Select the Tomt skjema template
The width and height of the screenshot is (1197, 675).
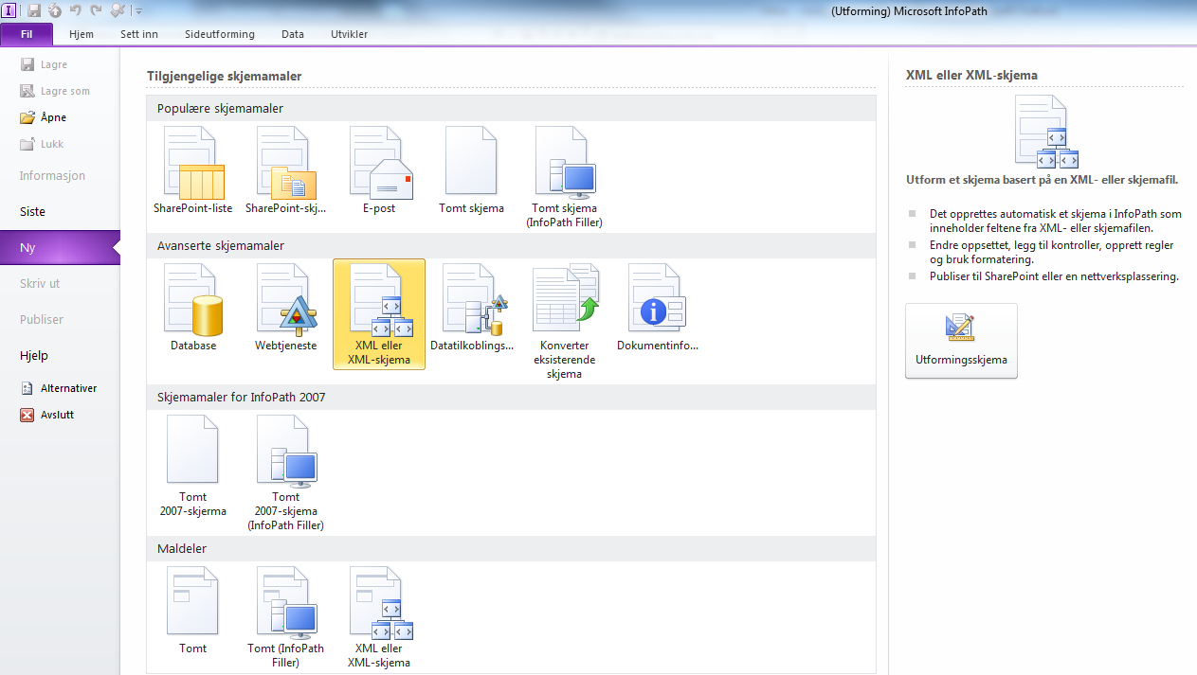point(471,170)
